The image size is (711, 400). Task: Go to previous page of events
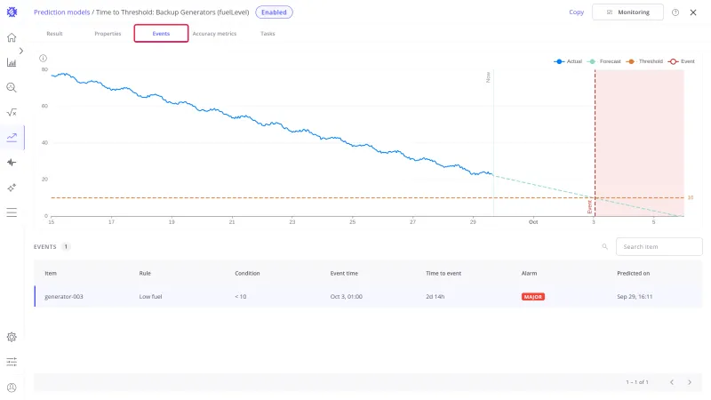tap(672, 382)
